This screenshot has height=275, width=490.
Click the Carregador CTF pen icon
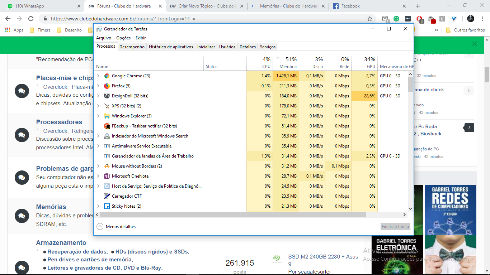[107, 196]
